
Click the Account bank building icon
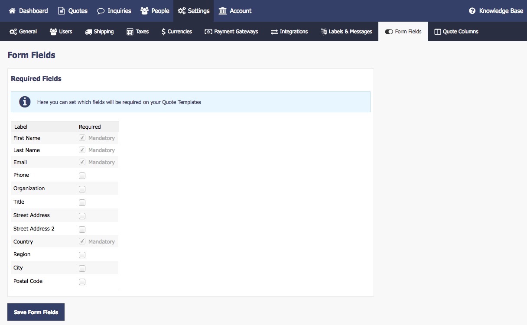point(223,11)
